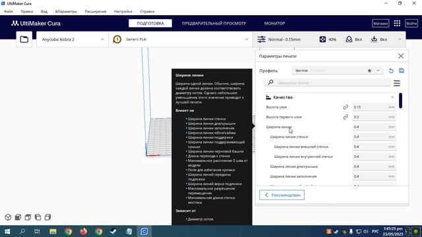The height and width of the screenshot is (237, 422).
Task: Click the settings panel scrollbar thumb
Action: [x=400, y=101]
